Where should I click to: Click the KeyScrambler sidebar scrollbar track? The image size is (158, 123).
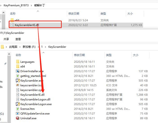[9, 89]
